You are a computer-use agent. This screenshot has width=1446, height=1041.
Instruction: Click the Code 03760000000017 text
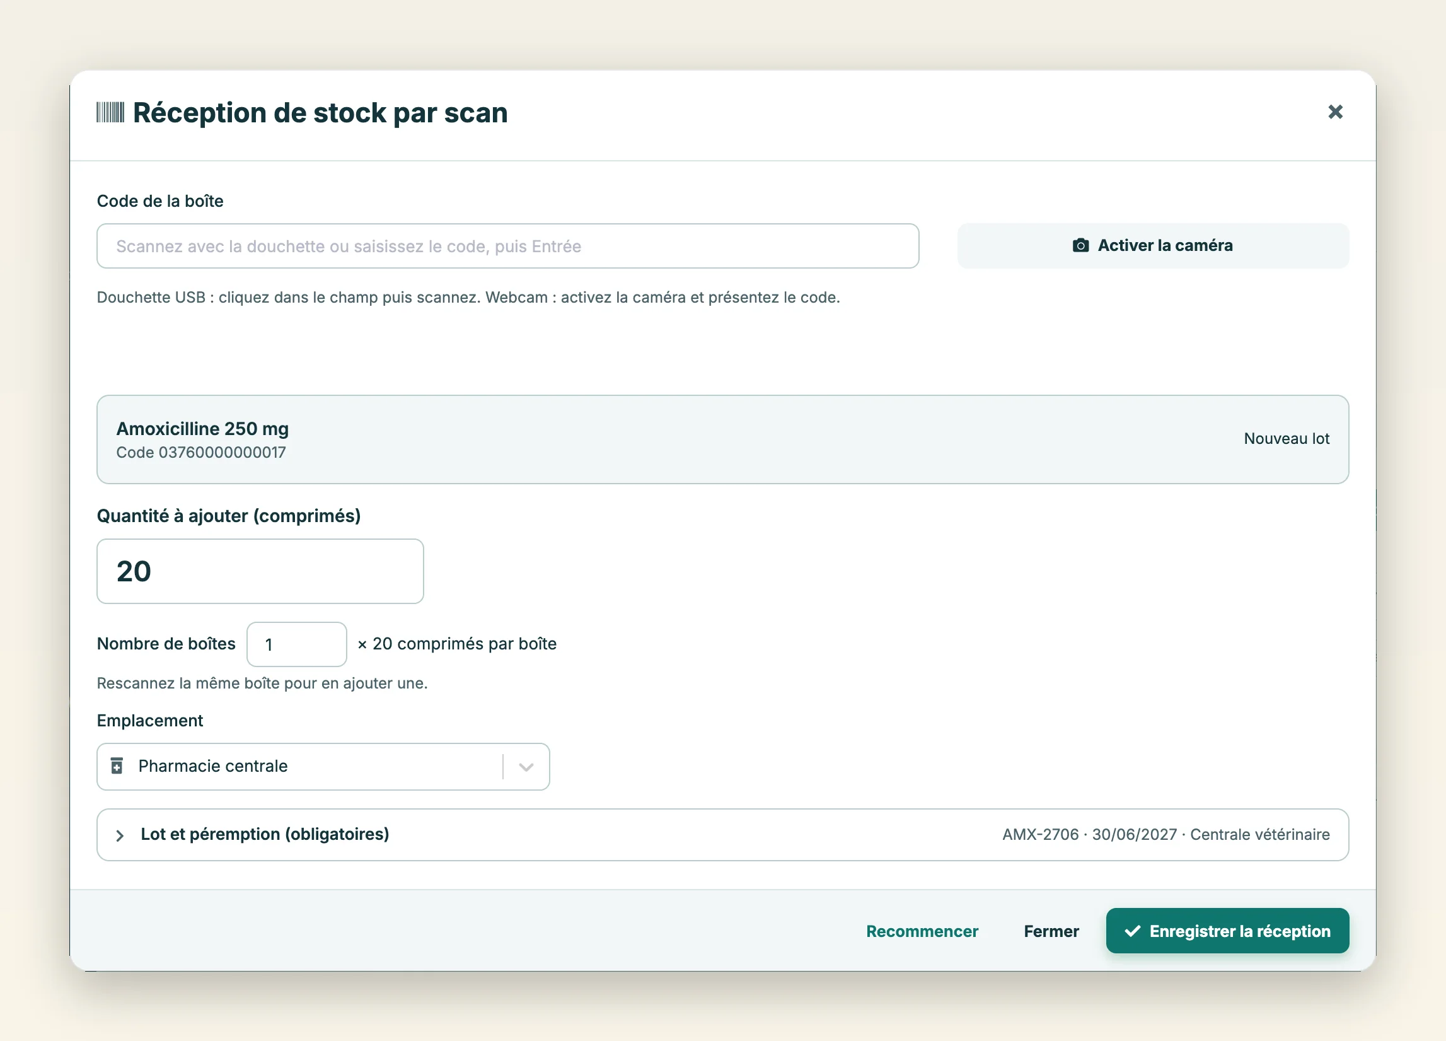tap(201, 452)
